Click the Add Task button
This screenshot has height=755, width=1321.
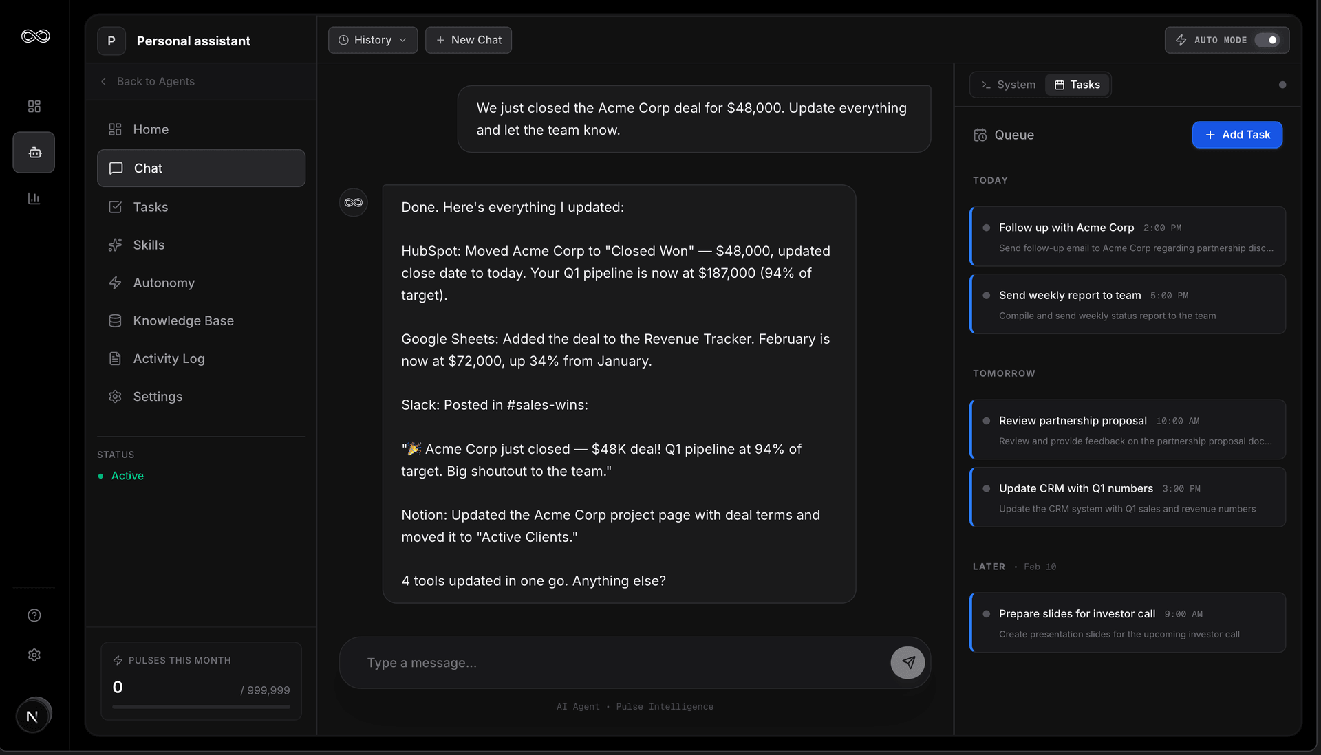pyautogui.click(x=1236, y=135)
